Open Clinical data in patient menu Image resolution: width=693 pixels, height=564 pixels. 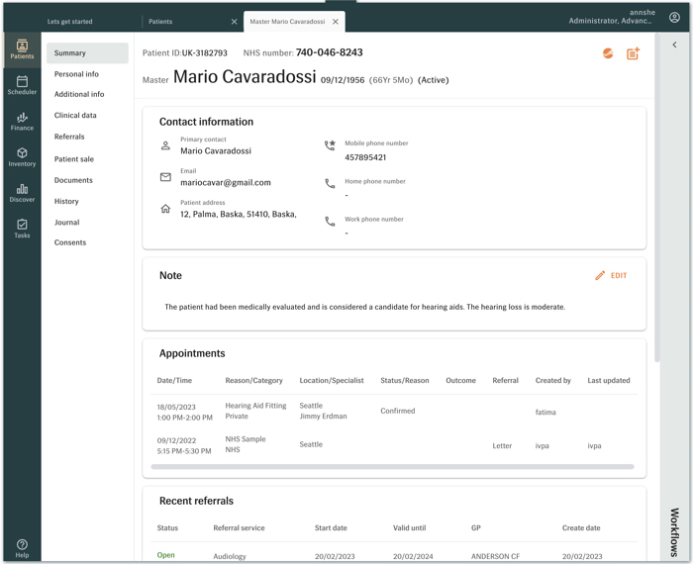(75, 116)
